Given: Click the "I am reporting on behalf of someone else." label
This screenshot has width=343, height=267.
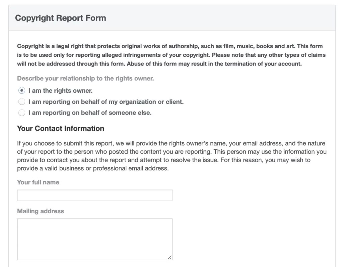Looking at the screenshot, I should coord(90,113).
